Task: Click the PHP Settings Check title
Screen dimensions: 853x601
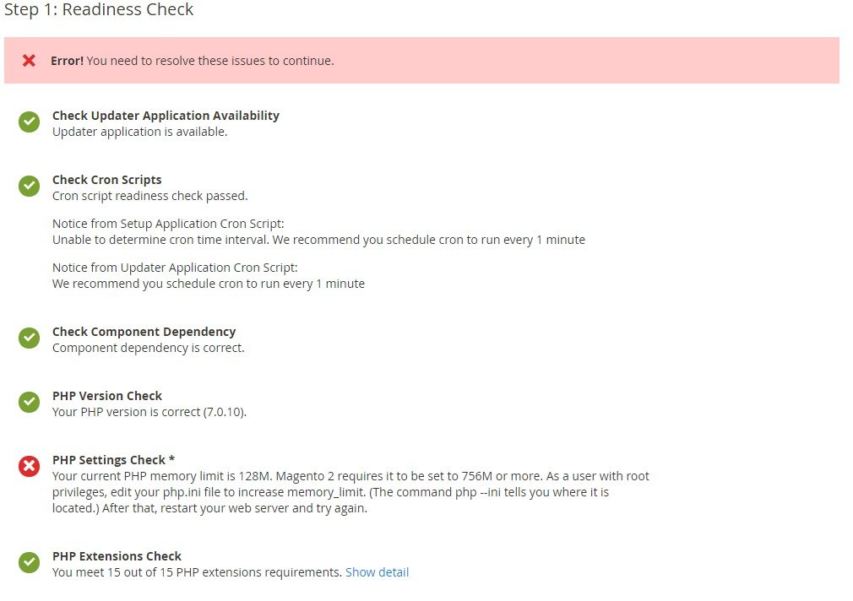Action: pos(113,460)
